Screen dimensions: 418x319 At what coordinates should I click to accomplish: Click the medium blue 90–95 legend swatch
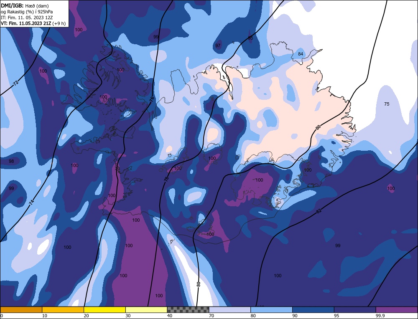(313, 309)
